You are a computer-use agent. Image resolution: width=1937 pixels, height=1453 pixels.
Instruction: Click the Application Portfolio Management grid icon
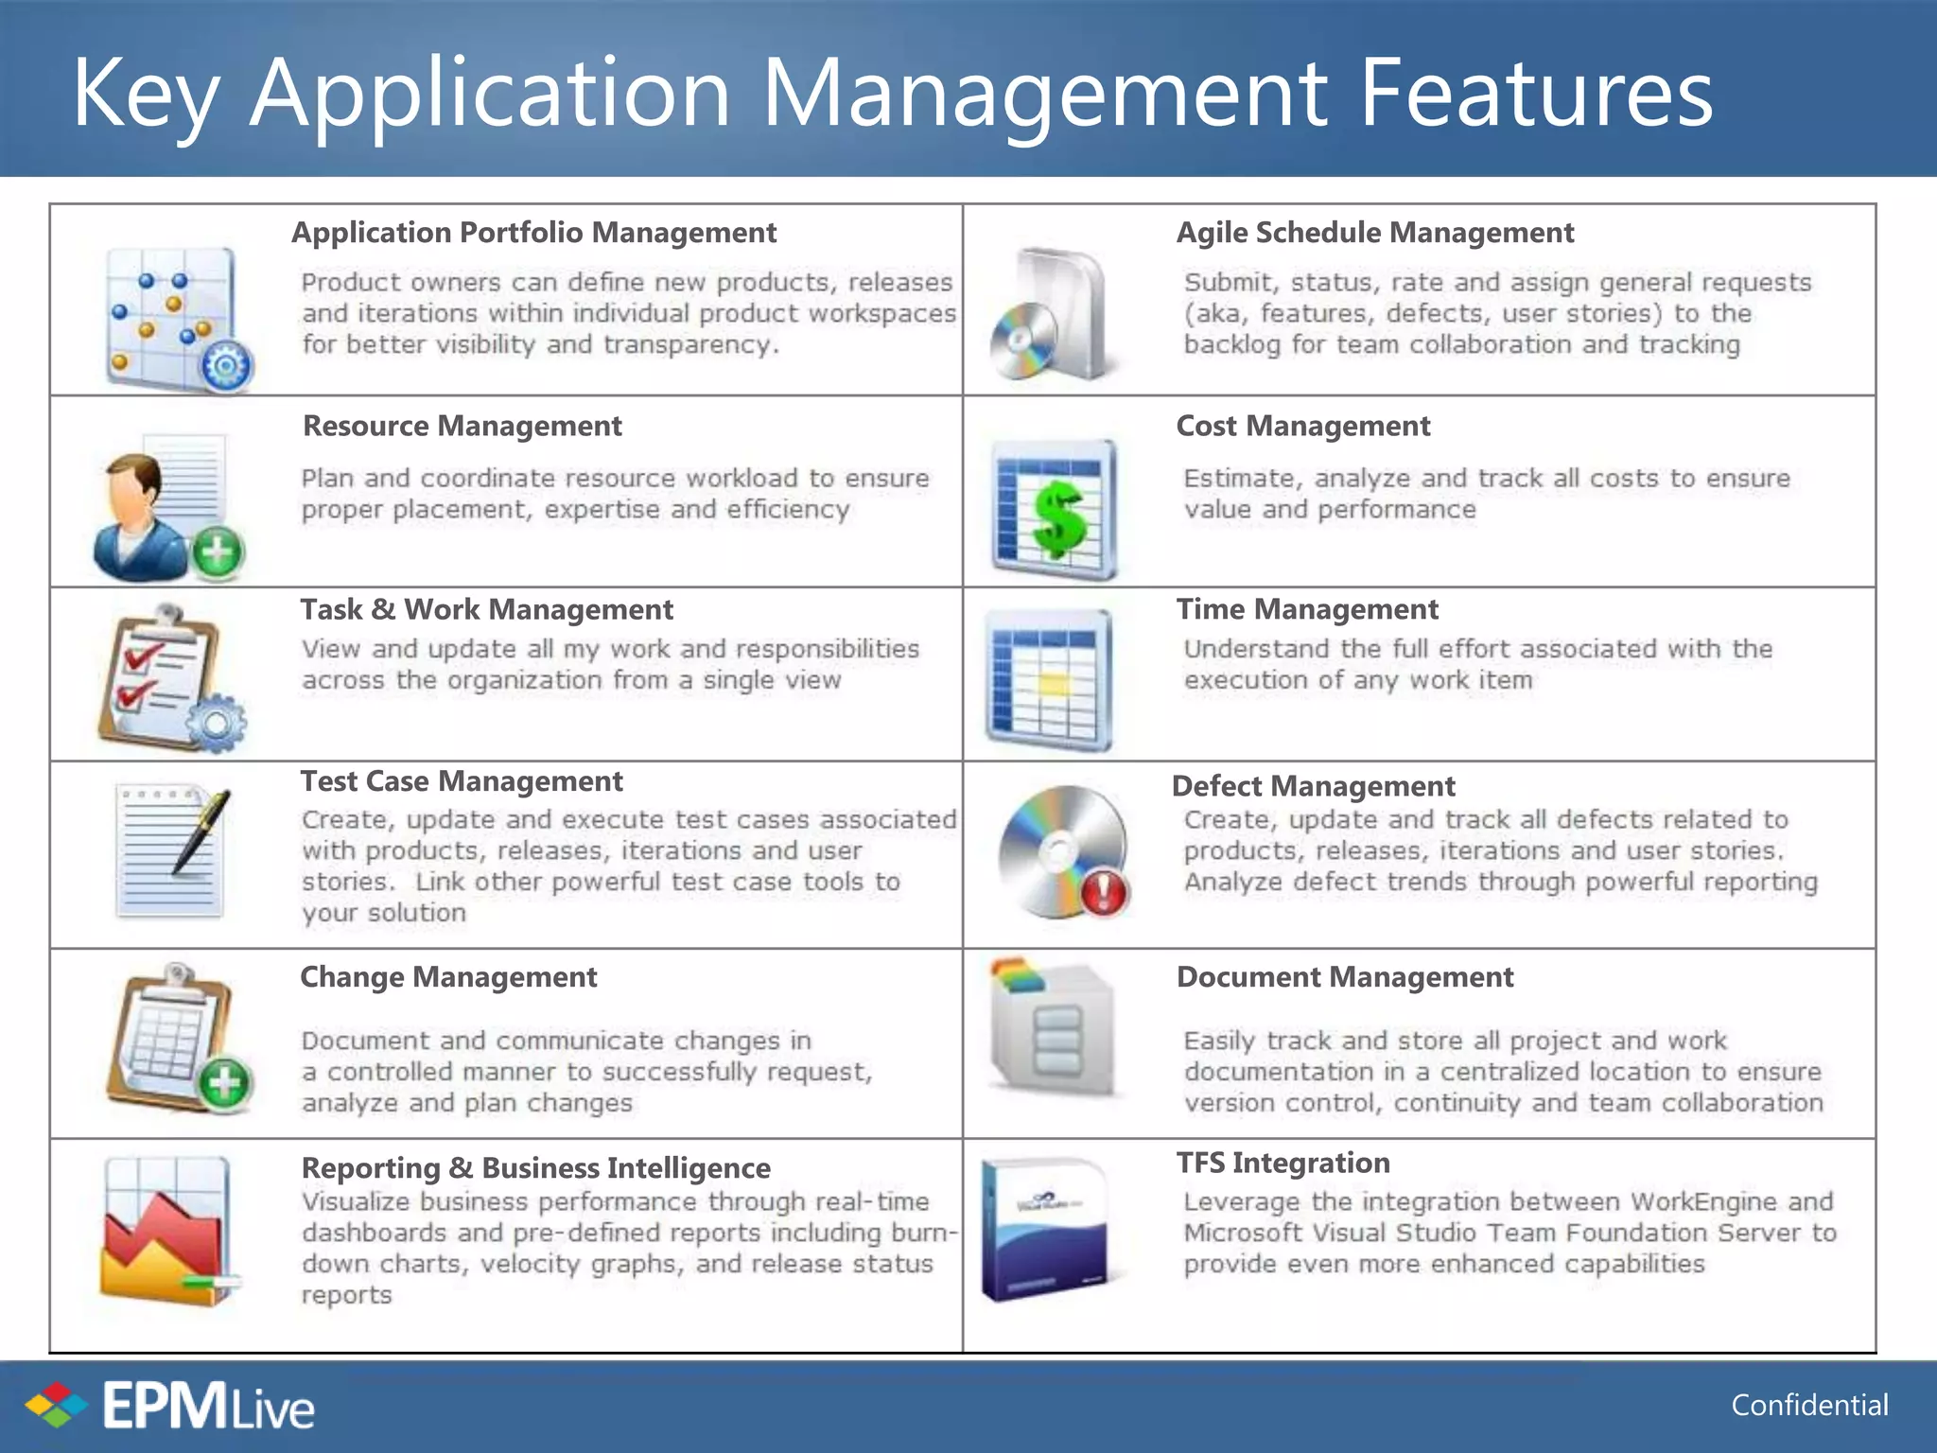pyautogui.click(x=179, y=320)
